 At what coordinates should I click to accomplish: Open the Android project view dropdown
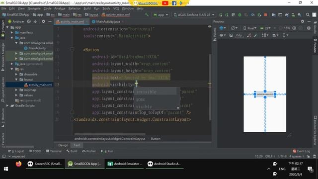(16, 21)
